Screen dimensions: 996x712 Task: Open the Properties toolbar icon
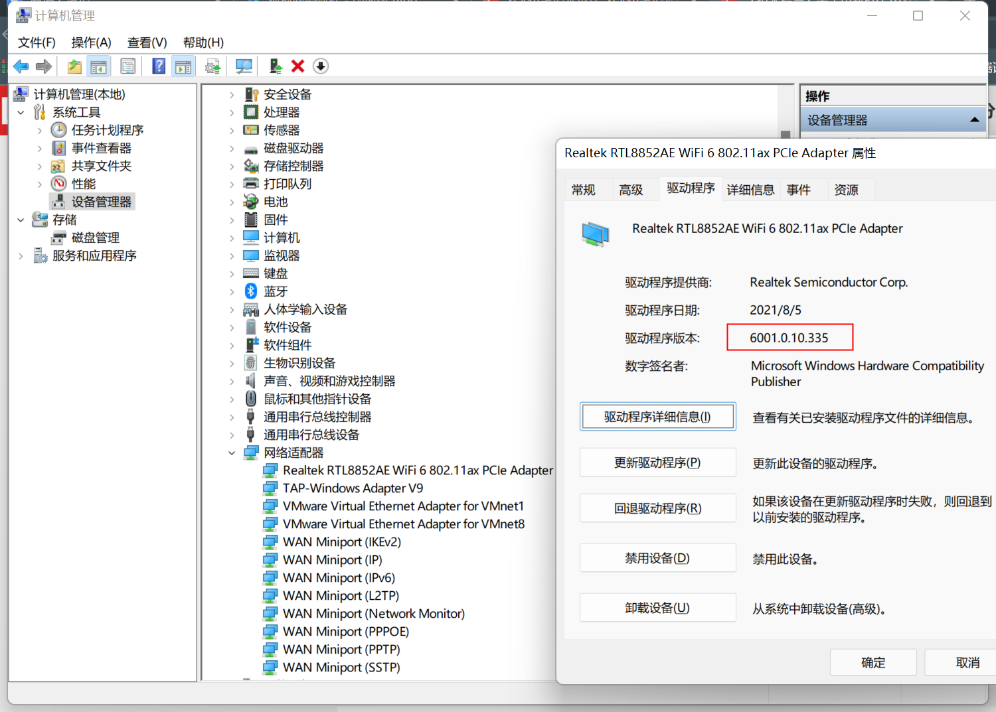pyautogui.click(x=128, y=66)
